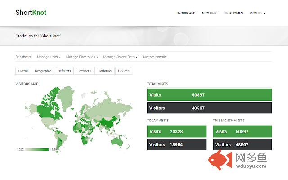The image size is (288, 180).
Task: Open the Platforms statistics tab
Action: click(104, 71)
